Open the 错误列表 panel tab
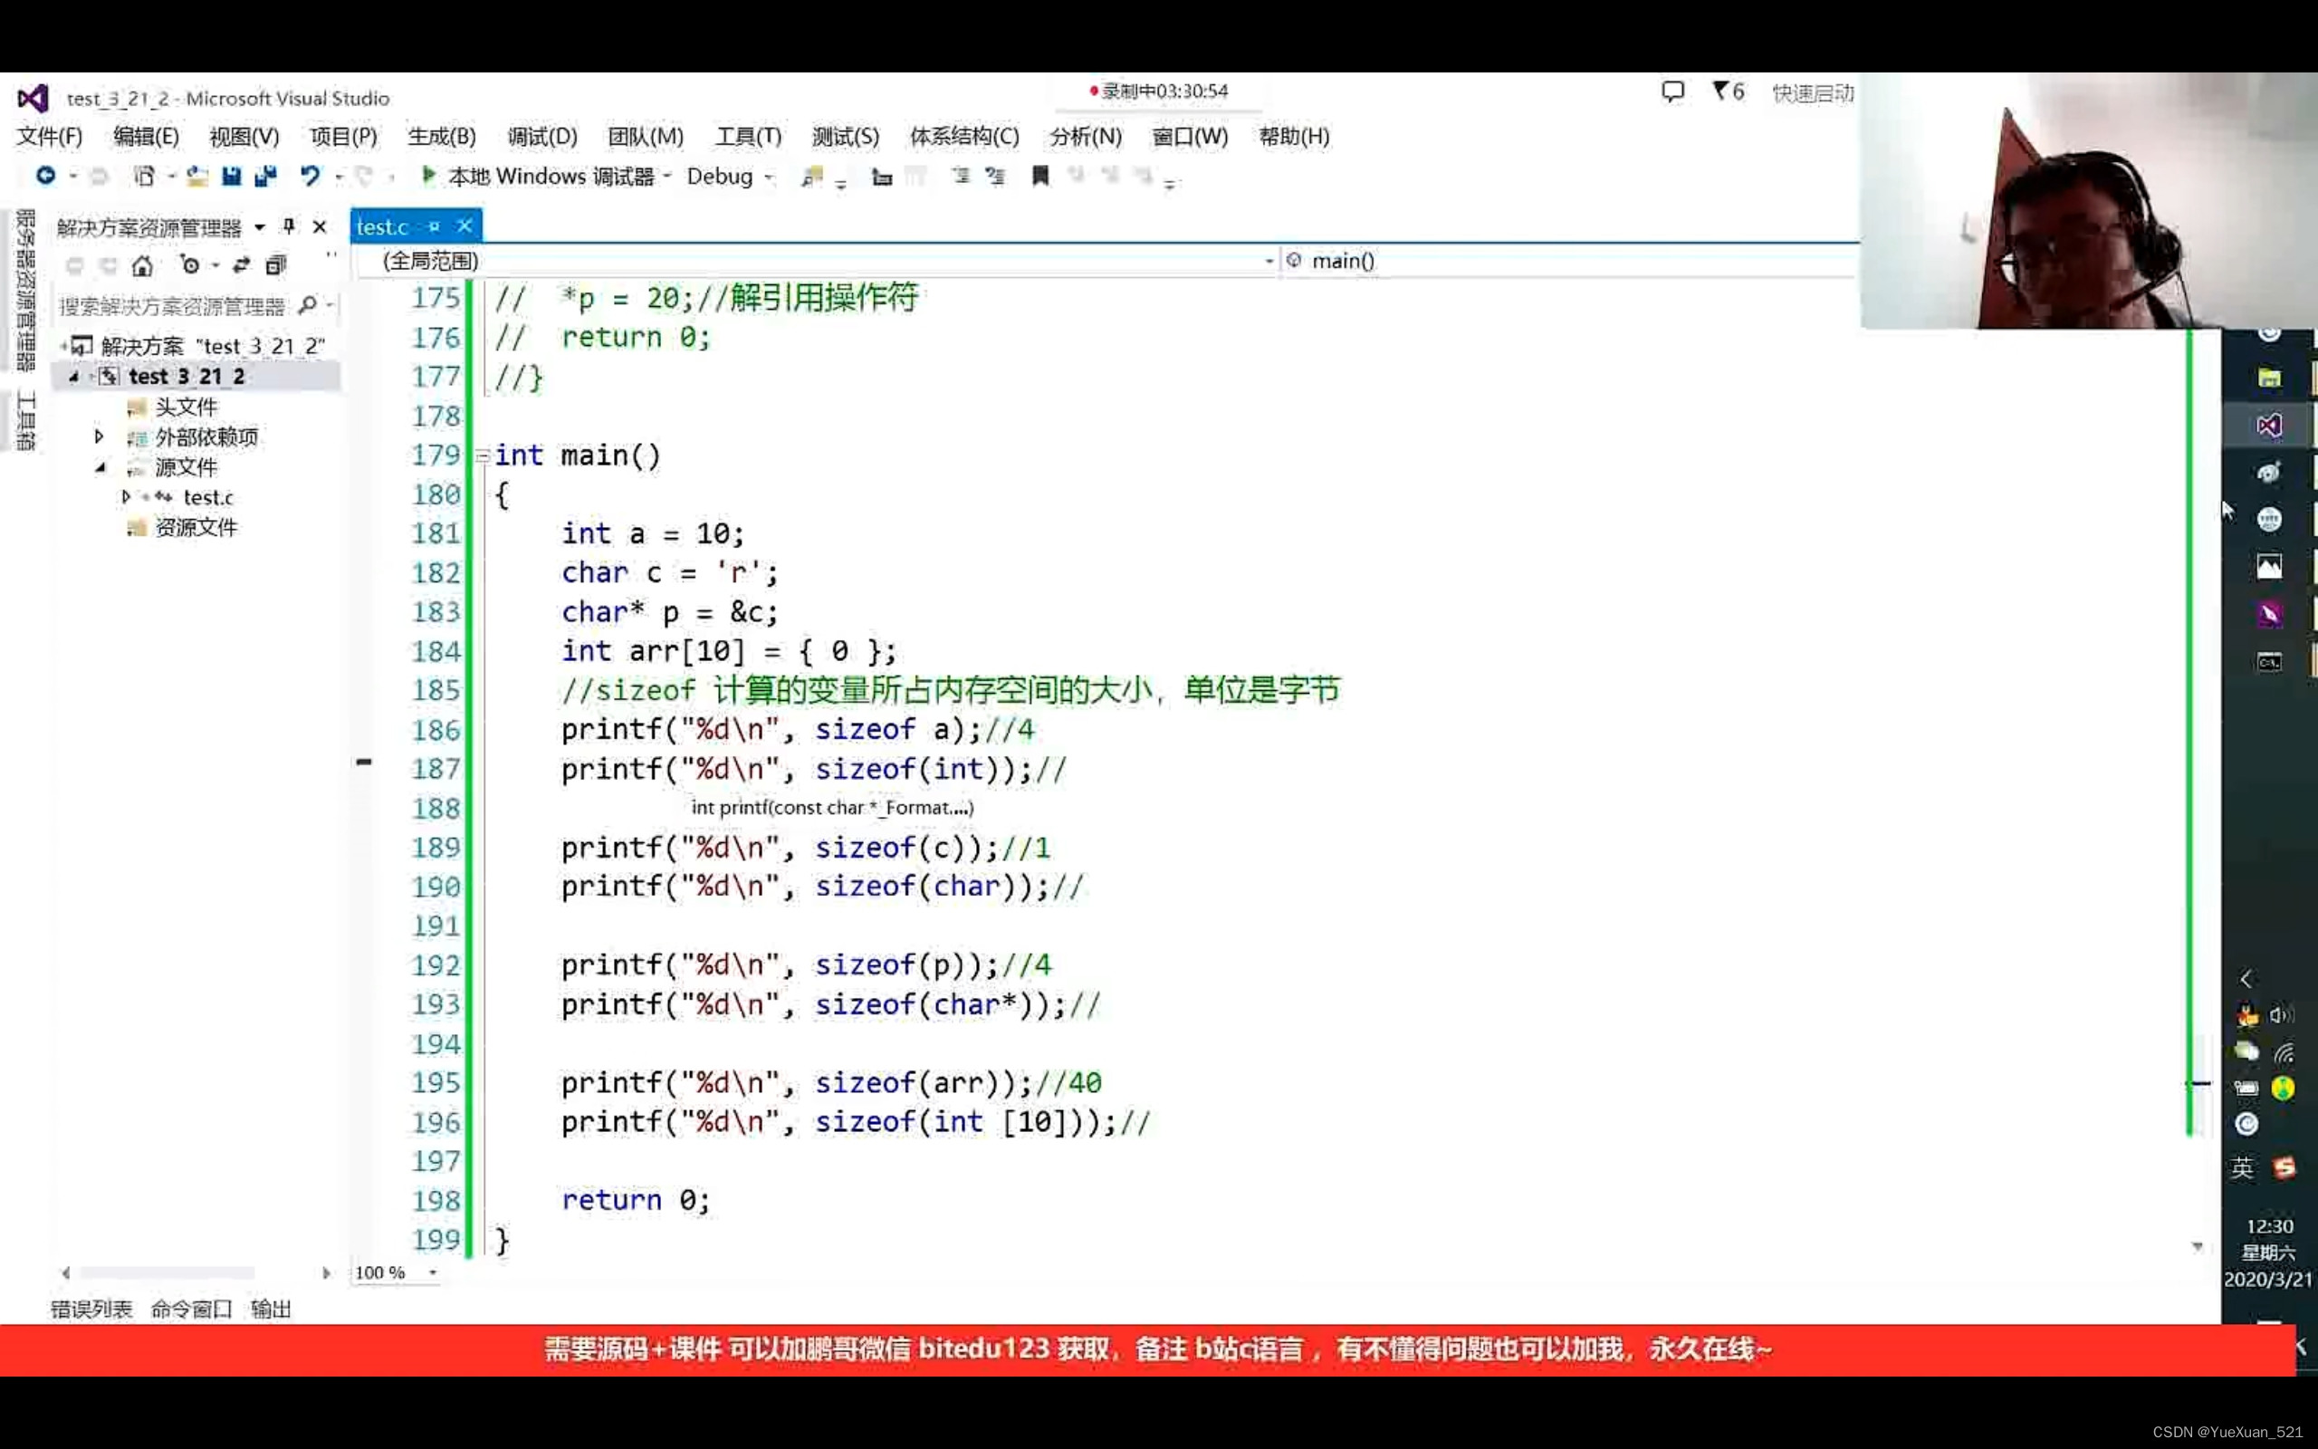The image size is (2318, 1449). pos(91,1310)
